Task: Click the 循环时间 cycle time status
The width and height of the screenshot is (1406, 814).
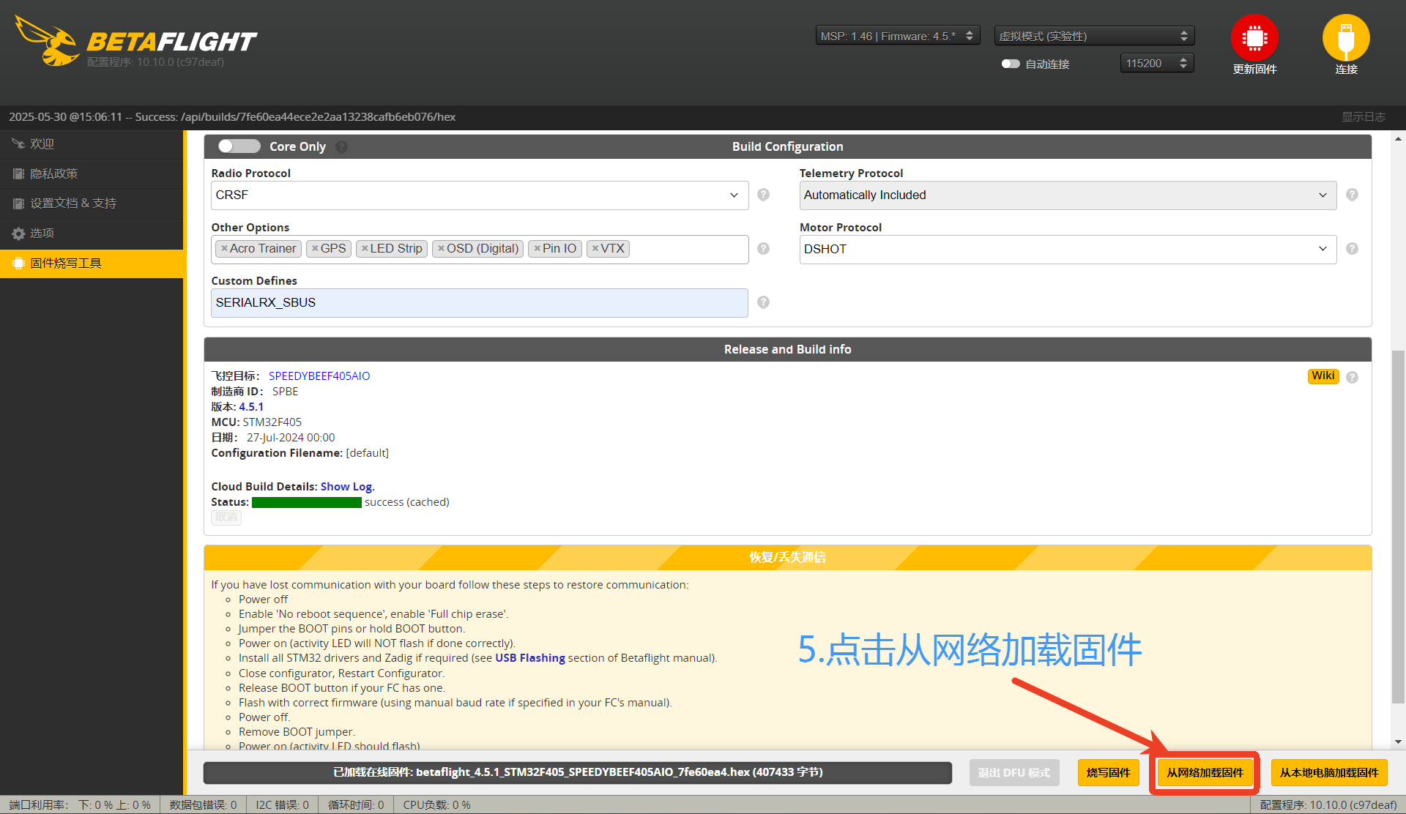Action: click(356, 805)
